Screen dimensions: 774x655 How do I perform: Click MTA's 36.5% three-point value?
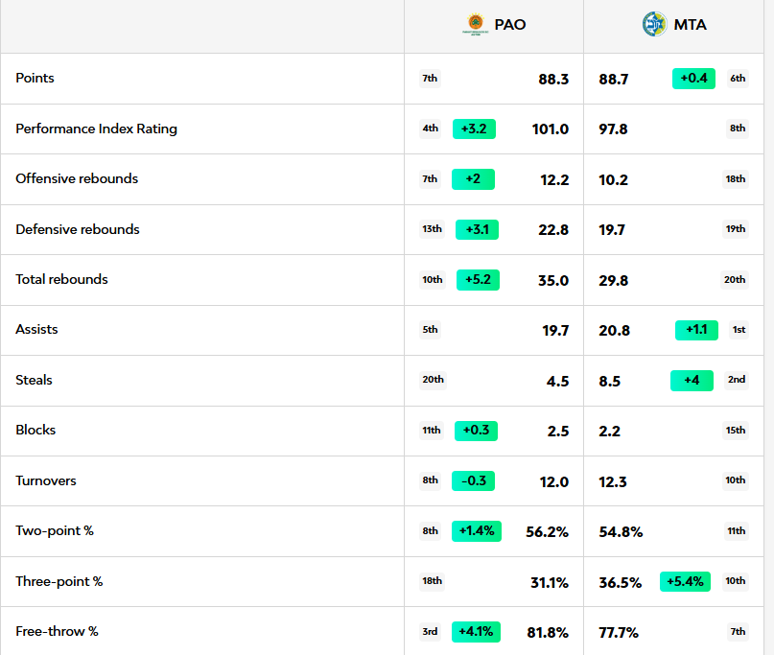(x=621, y=582)
